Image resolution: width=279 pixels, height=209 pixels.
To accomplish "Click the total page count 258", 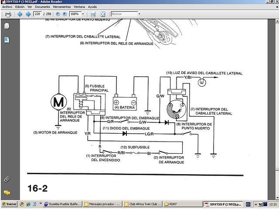I will 48,14.
